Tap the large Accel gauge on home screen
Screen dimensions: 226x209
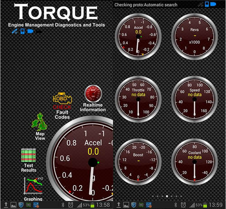click(x=80, y=159)
